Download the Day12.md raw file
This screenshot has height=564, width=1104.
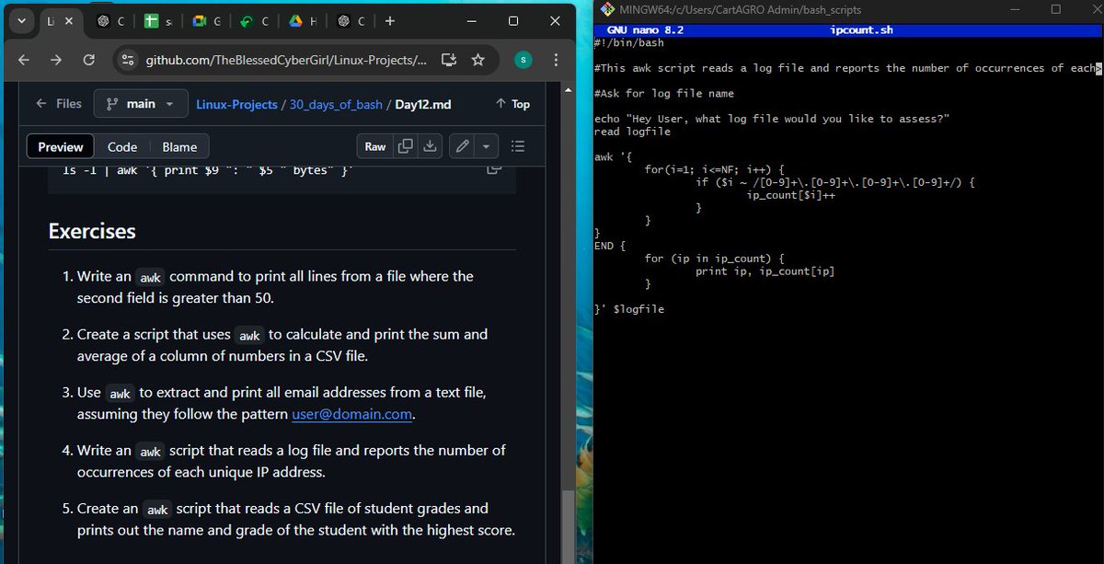[x=429, y=145]
